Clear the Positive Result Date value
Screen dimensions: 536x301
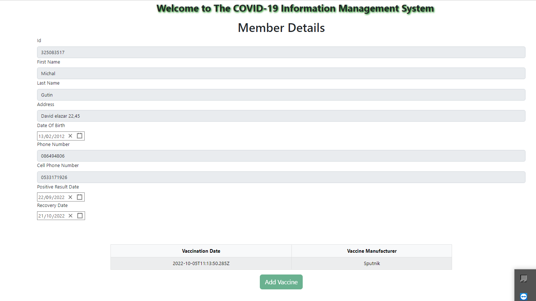tap(71, 197)
